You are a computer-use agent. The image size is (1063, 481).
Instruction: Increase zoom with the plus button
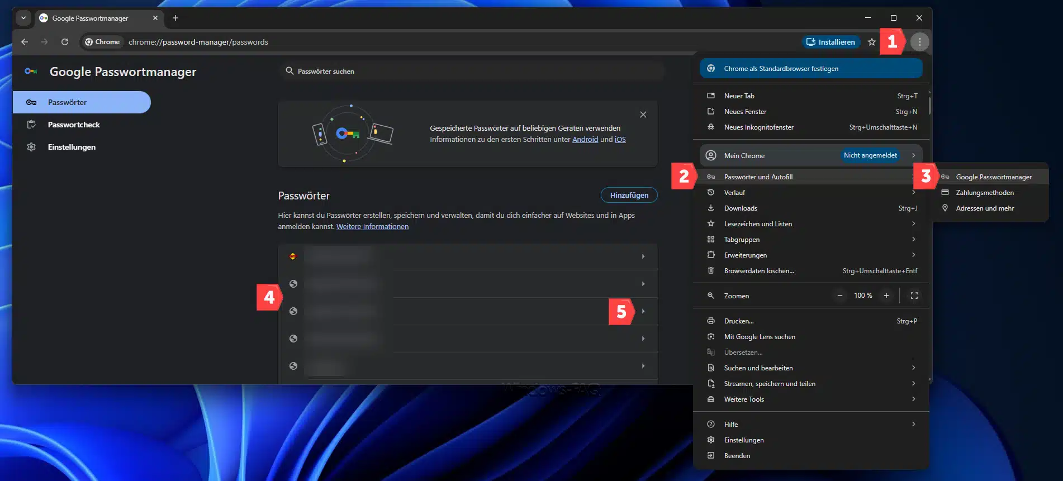pos(886,296)
